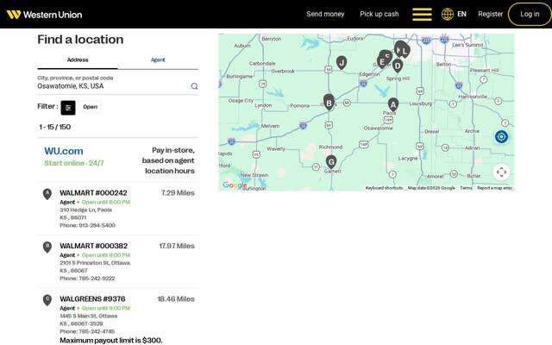Open WALMART #000242 location title
Screen dimensions: 552x345
click(93, 193)
